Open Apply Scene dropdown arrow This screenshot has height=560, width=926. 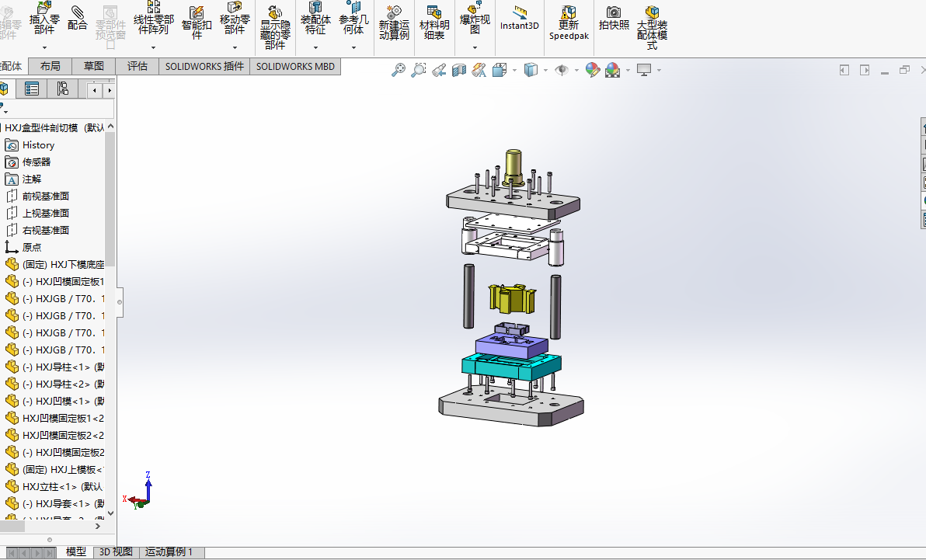click(x=628, y=71)
